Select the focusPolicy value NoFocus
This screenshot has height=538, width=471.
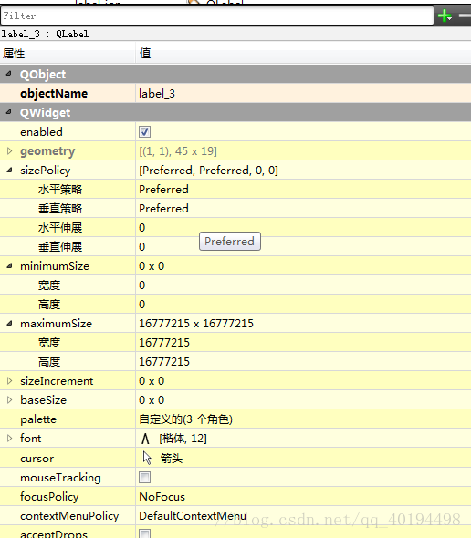pyautogui.click(x=162, y=497)
